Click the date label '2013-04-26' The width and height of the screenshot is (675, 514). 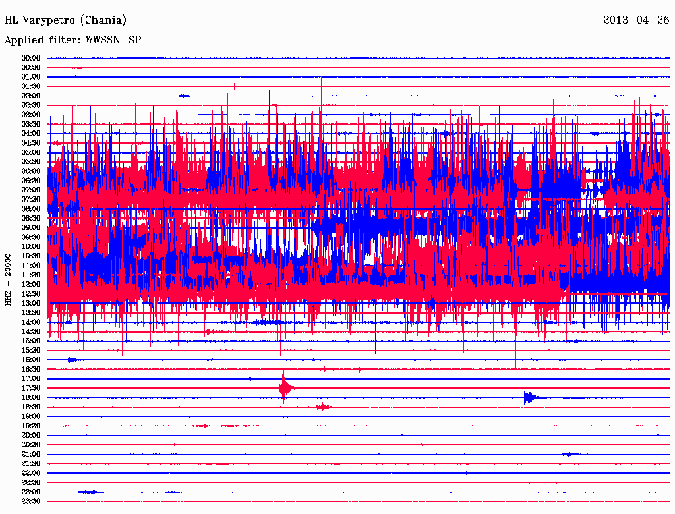pyautogui.click(x=636, y=20)
